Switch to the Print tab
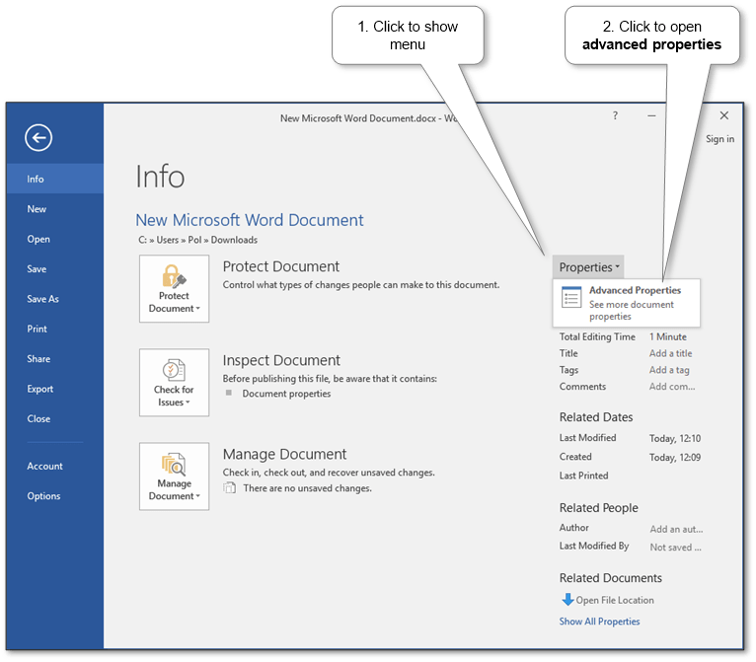Viewport: 756px width, 662px height. (37, 329)
